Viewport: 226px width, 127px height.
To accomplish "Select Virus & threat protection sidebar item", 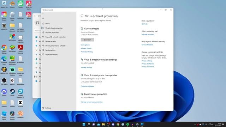I will (54, 28).
